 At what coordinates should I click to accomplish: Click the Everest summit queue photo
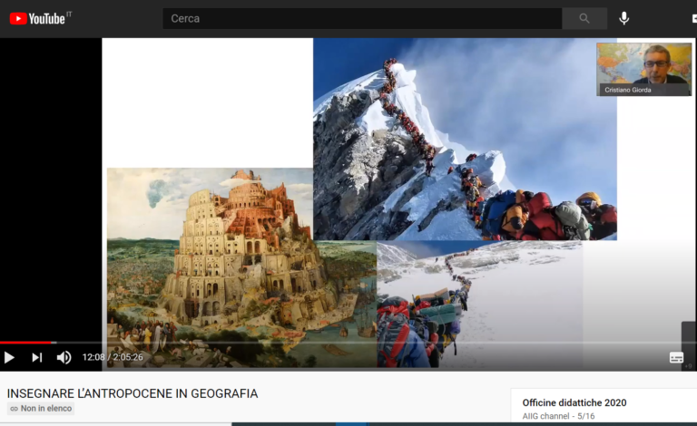tap(465, 139)
